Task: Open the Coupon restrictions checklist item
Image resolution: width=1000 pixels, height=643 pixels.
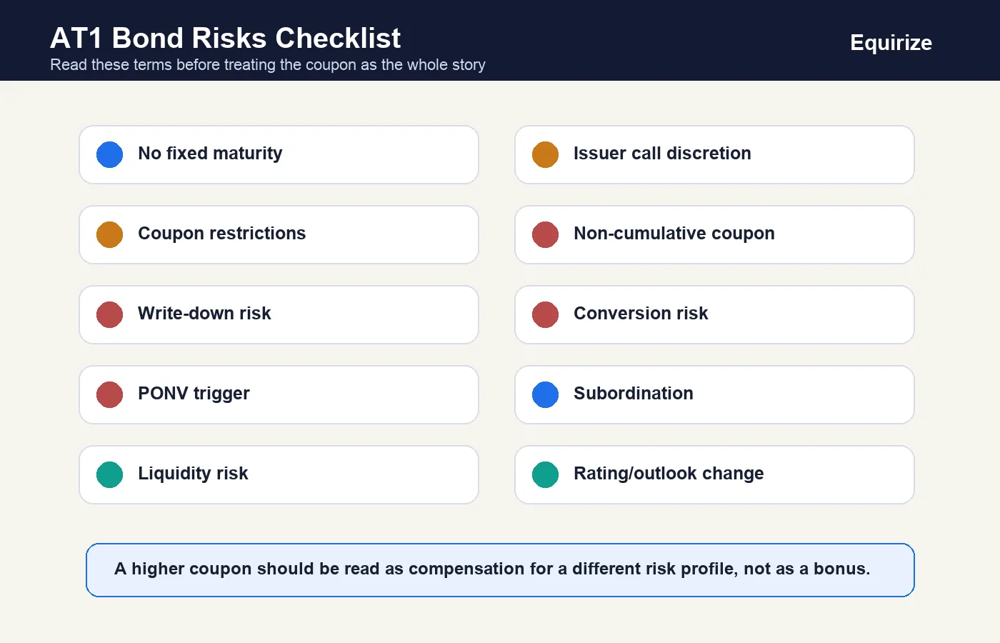Action: [x=279, y=234]
